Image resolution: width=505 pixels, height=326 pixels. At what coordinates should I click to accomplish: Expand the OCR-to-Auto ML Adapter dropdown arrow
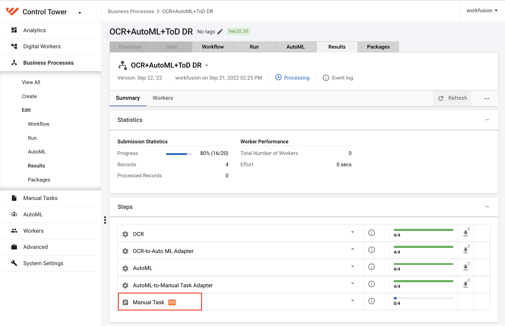click(352, 249)
